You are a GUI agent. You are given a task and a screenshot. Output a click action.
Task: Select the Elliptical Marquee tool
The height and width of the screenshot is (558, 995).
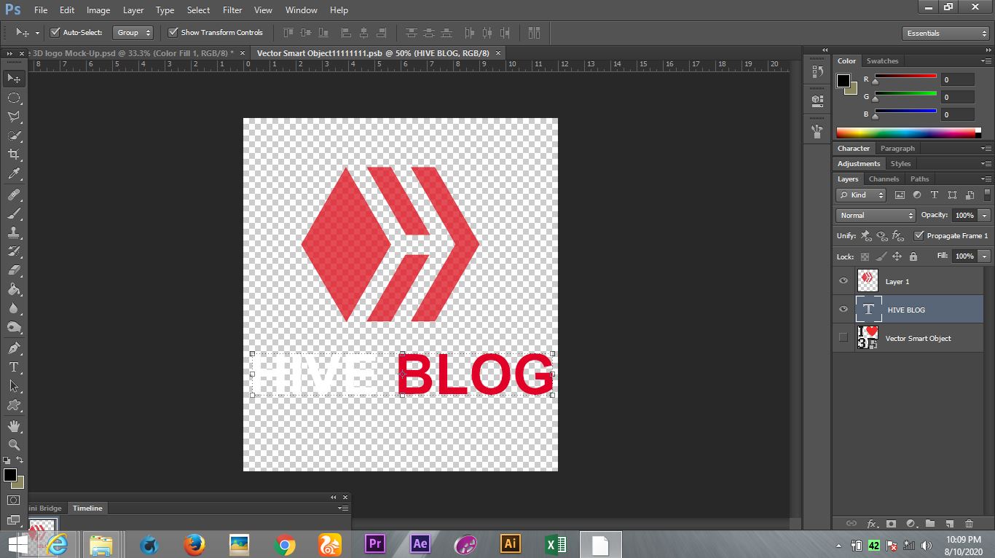pos(14,98)
